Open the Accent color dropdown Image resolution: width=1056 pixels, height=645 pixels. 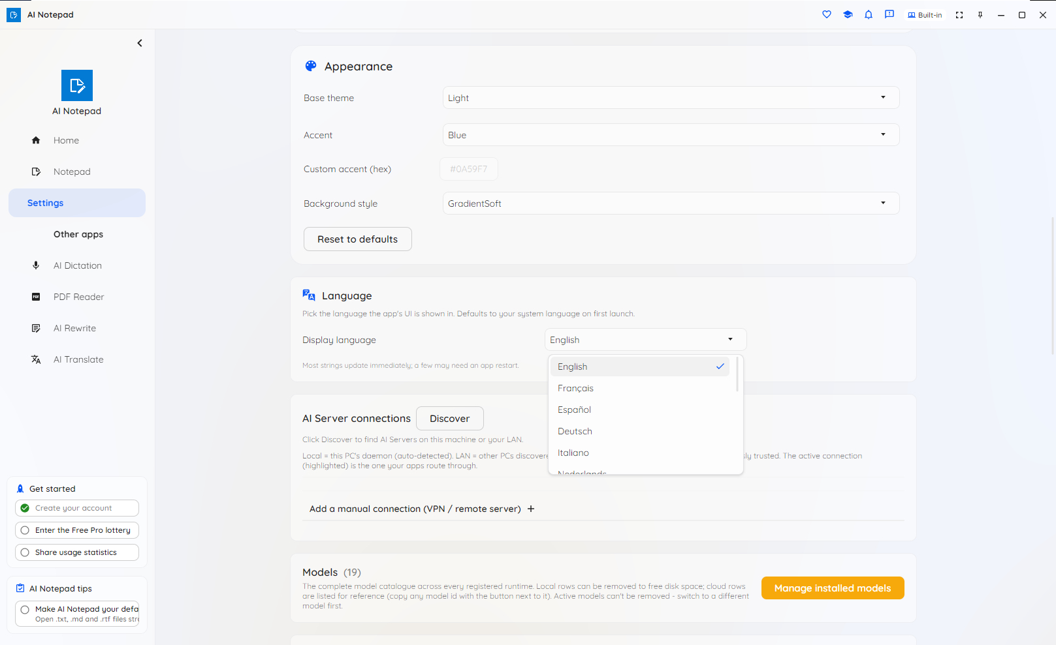click(671, 135)
